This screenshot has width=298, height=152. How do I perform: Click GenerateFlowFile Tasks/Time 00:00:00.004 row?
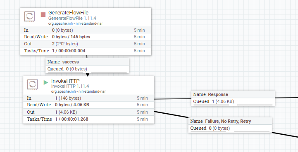tap(86, 51)
